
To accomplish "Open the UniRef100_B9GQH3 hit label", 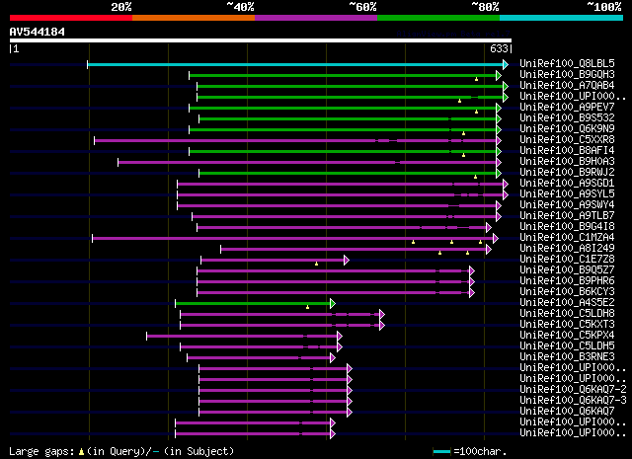I will click(x=567, y=75).
